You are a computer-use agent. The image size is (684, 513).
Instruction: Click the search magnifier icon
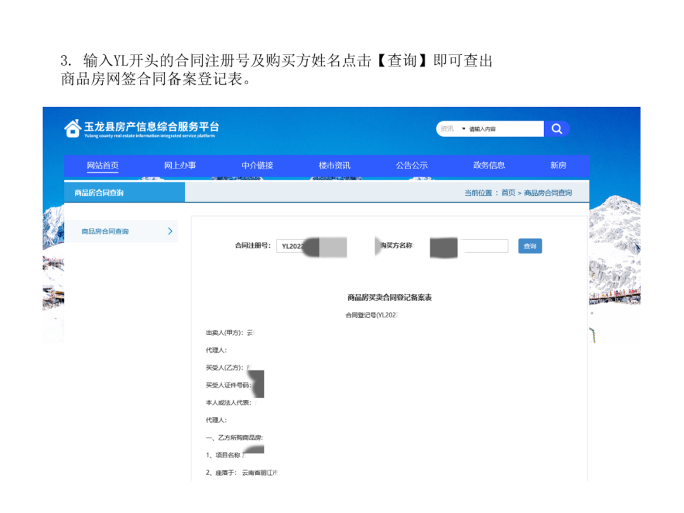557,129
